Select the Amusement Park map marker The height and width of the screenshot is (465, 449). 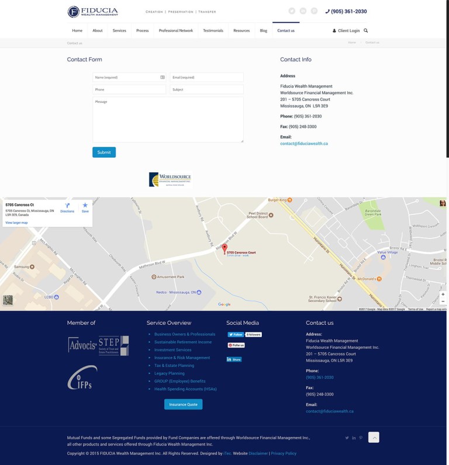154,277
